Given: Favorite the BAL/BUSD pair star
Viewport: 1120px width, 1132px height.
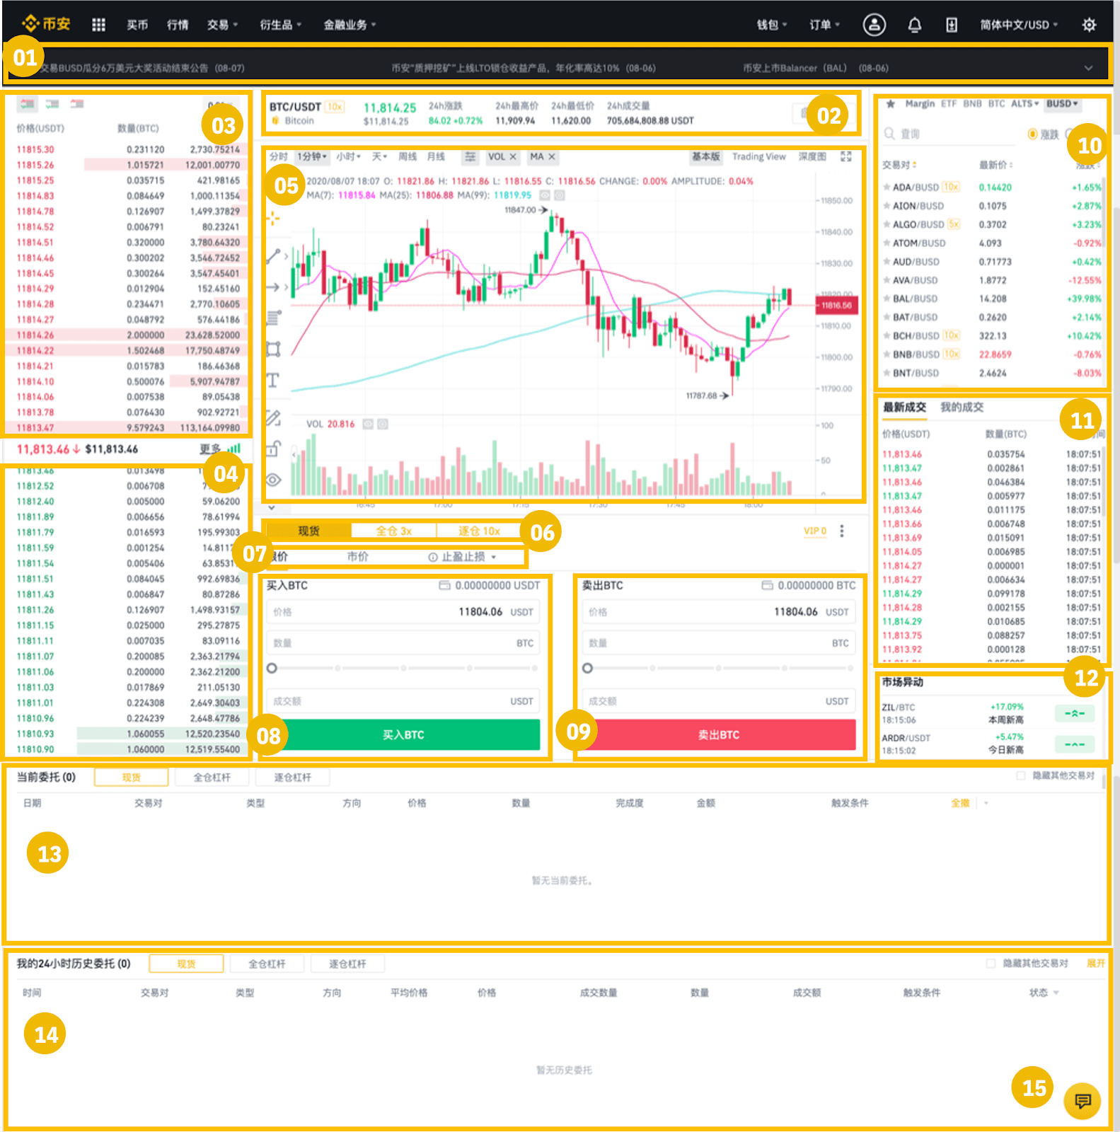Looking at the screenshot, I should pyautogui.click(x=887, y=299).
